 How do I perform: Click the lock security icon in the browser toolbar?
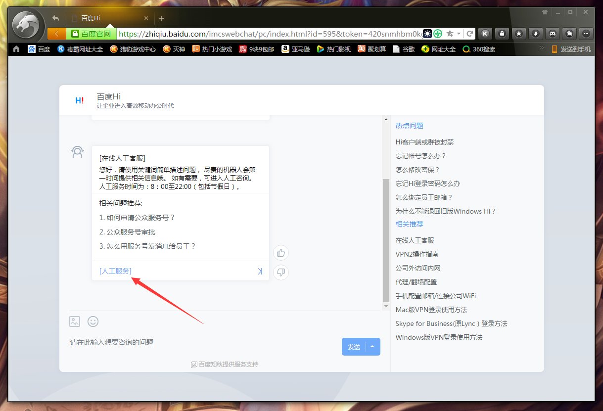click(x=502, y=33)
